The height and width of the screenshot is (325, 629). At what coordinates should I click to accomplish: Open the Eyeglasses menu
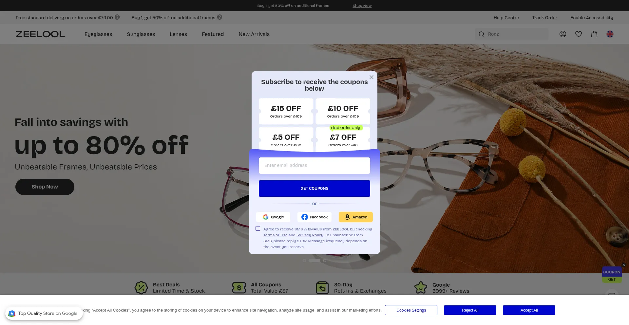pos(98,34)
